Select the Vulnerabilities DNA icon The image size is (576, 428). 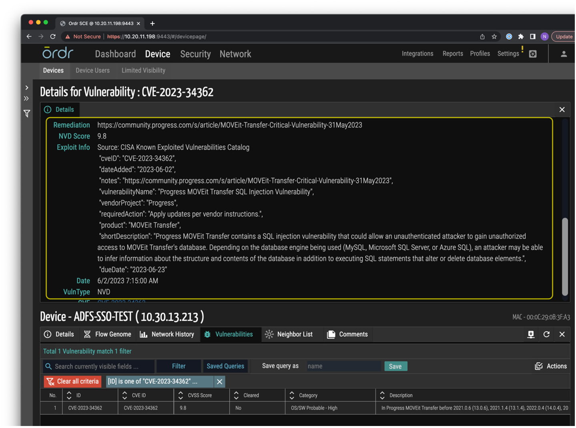207,334
